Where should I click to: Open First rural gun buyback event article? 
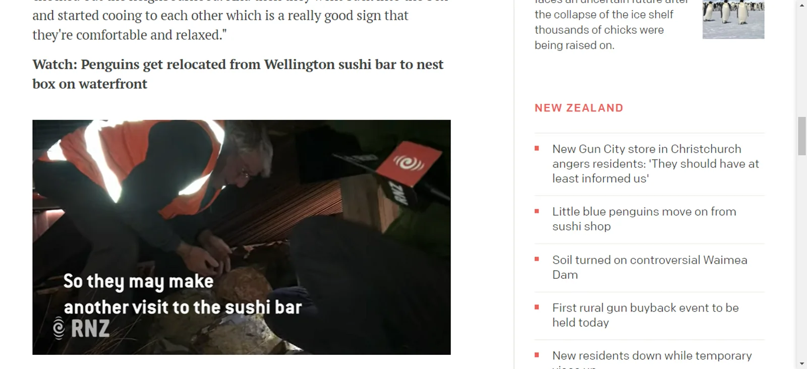[645, 315]
